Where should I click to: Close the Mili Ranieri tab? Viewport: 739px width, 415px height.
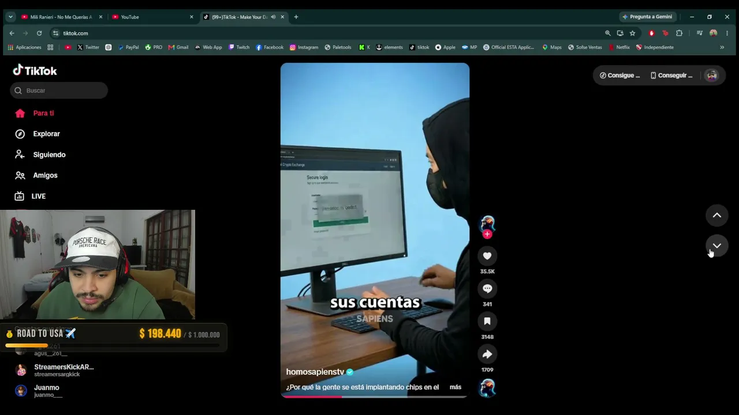pos(100,17)
